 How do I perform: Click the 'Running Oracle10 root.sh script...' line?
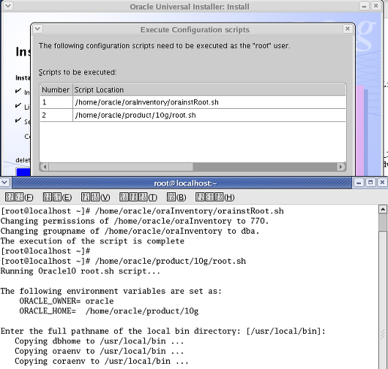click(x=81, y=271)
